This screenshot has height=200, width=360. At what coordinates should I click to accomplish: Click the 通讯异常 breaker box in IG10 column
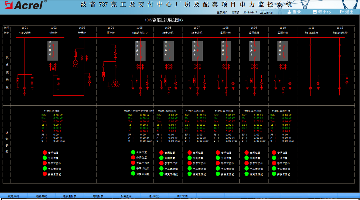283,51
